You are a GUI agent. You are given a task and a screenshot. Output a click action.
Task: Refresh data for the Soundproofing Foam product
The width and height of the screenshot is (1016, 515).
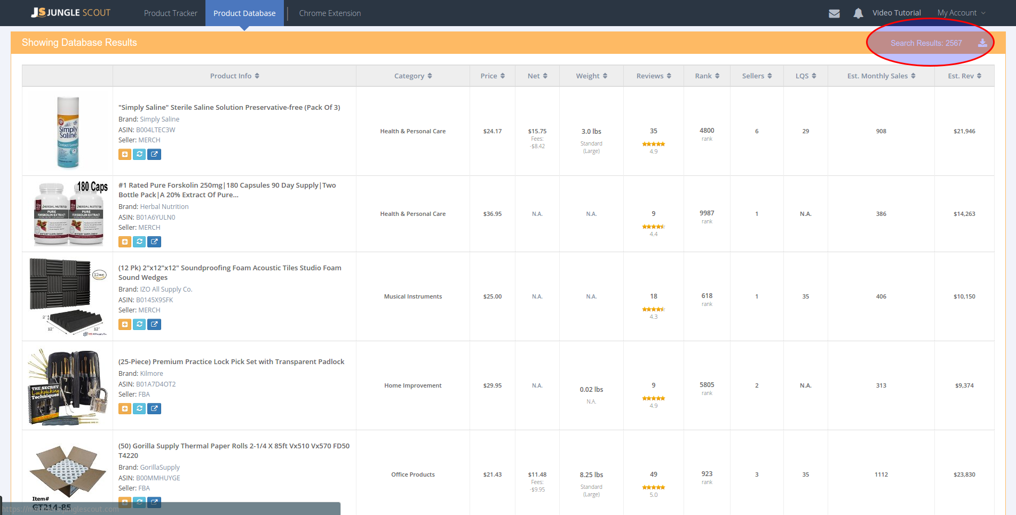139,324
